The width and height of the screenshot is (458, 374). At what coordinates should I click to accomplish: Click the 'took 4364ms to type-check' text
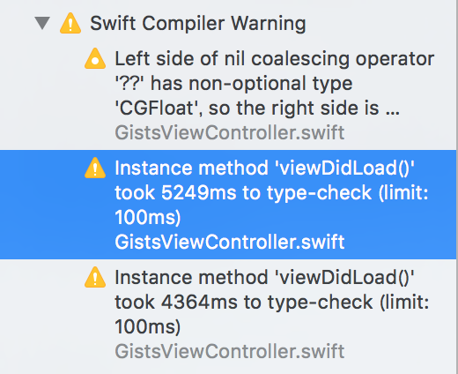244,303
